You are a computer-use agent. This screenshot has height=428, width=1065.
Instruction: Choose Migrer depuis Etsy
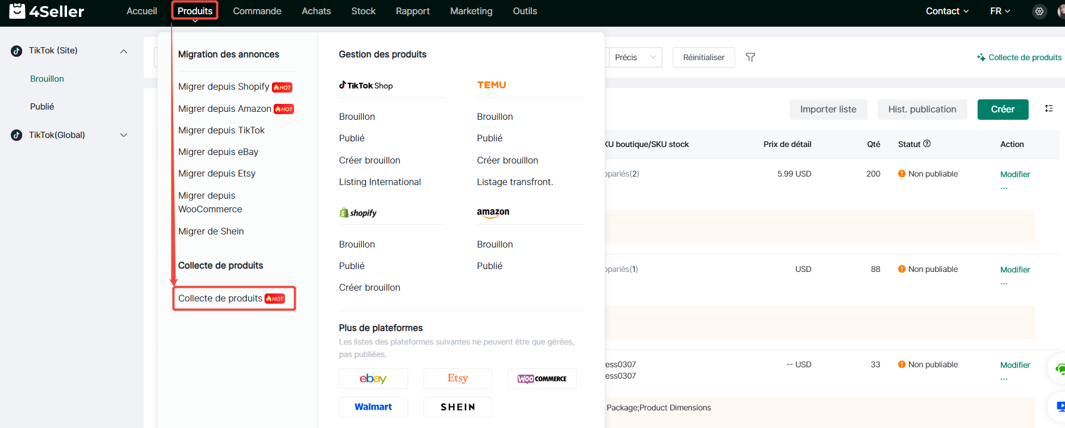(x=217, y=173)
